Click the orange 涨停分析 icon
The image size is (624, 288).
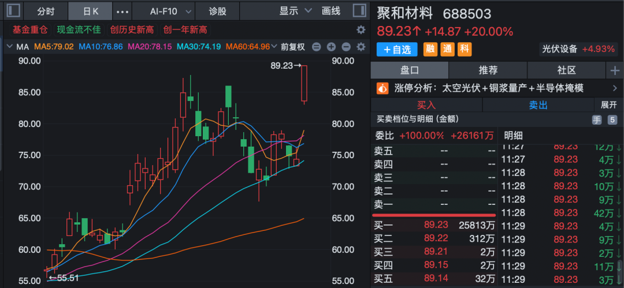point(382,88)
